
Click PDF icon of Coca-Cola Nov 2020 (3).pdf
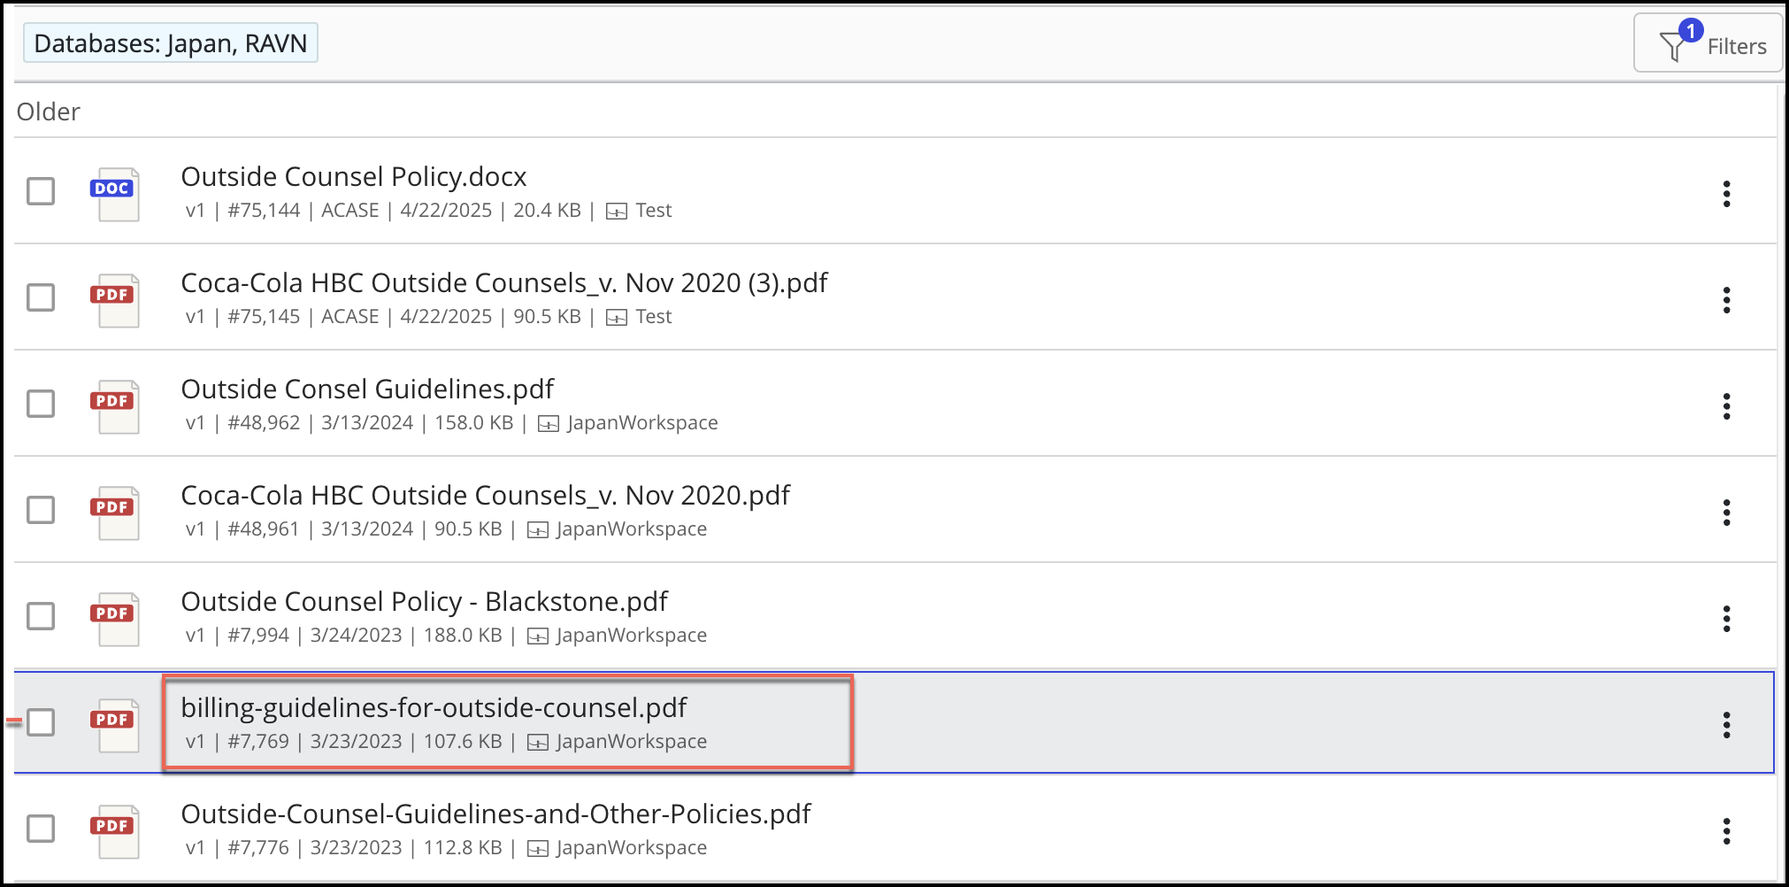(x=115, y=300)
